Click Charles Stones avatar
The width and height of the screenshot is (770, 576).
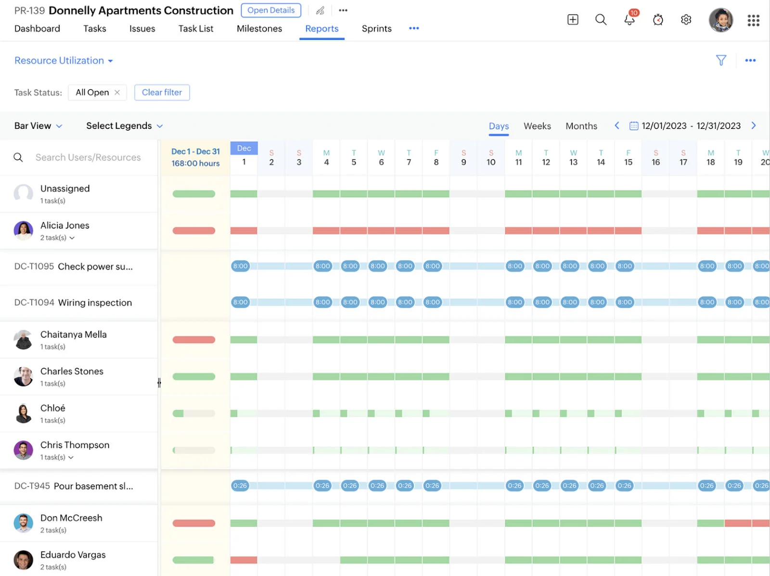pos(23,376)
